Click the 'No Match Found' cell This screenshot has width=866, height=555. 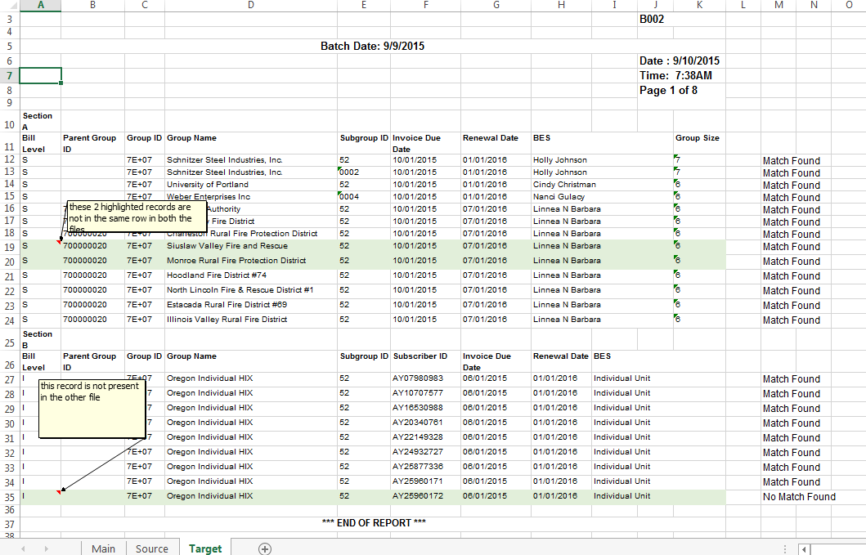(x=799, y=496)
